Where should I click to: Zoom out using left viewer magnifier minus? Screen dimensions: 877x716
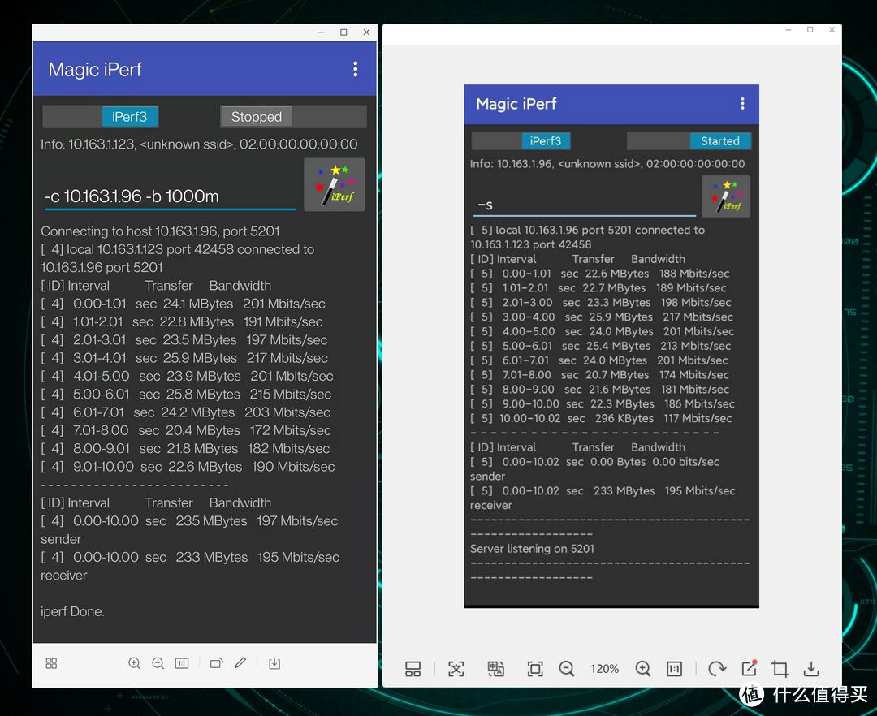click(x=158, y=663)
